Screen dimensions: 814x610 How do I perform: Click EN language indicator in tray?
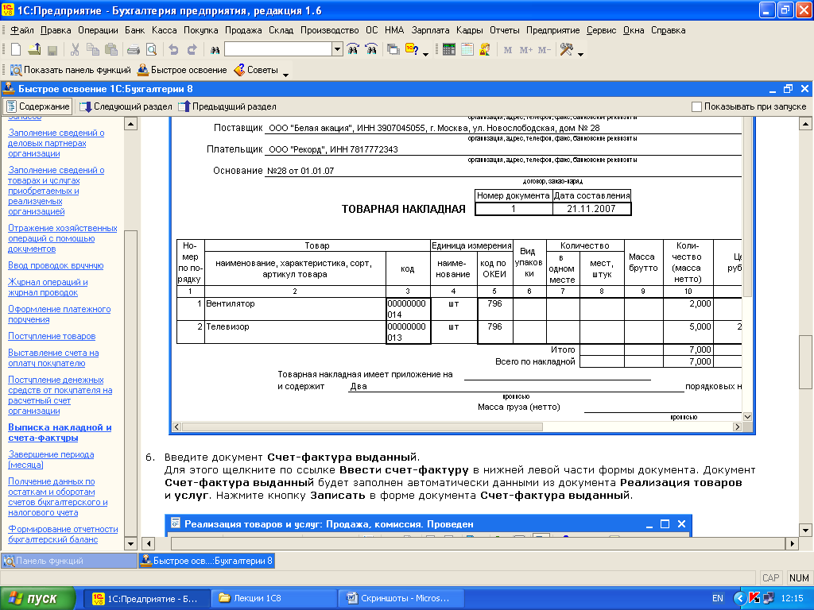pyautogui.click(x=718, y=599)
